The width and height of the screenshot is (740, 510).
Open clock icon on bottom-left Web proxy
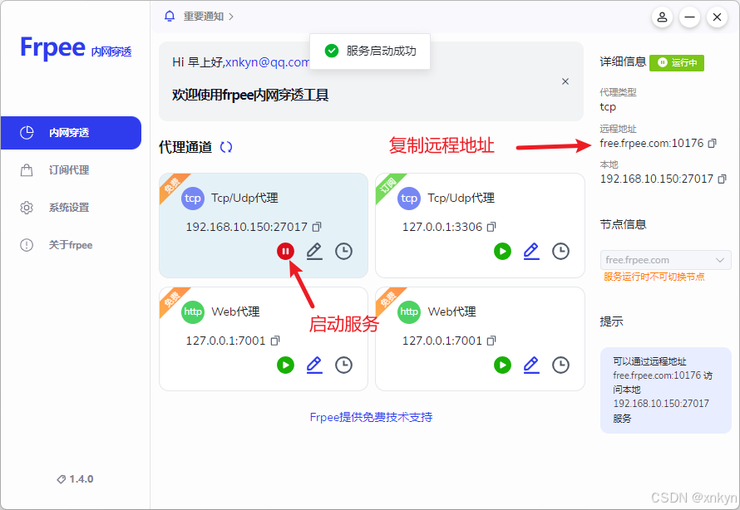point(343,365)
